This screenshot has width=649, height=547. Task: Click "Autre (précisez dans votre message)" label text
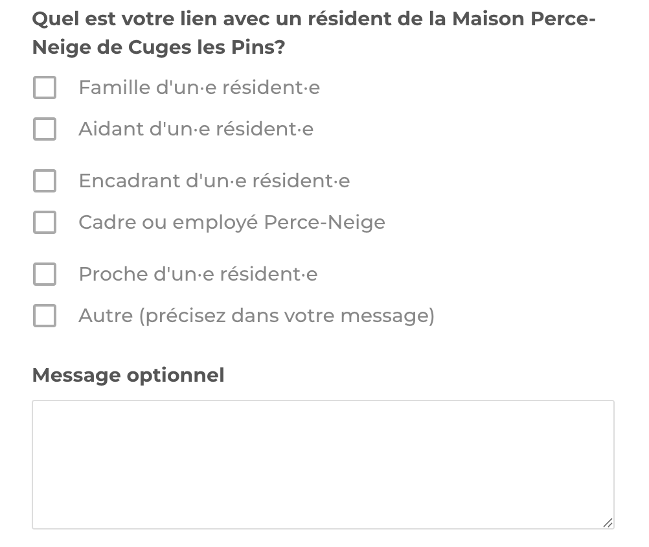[256, 316]
